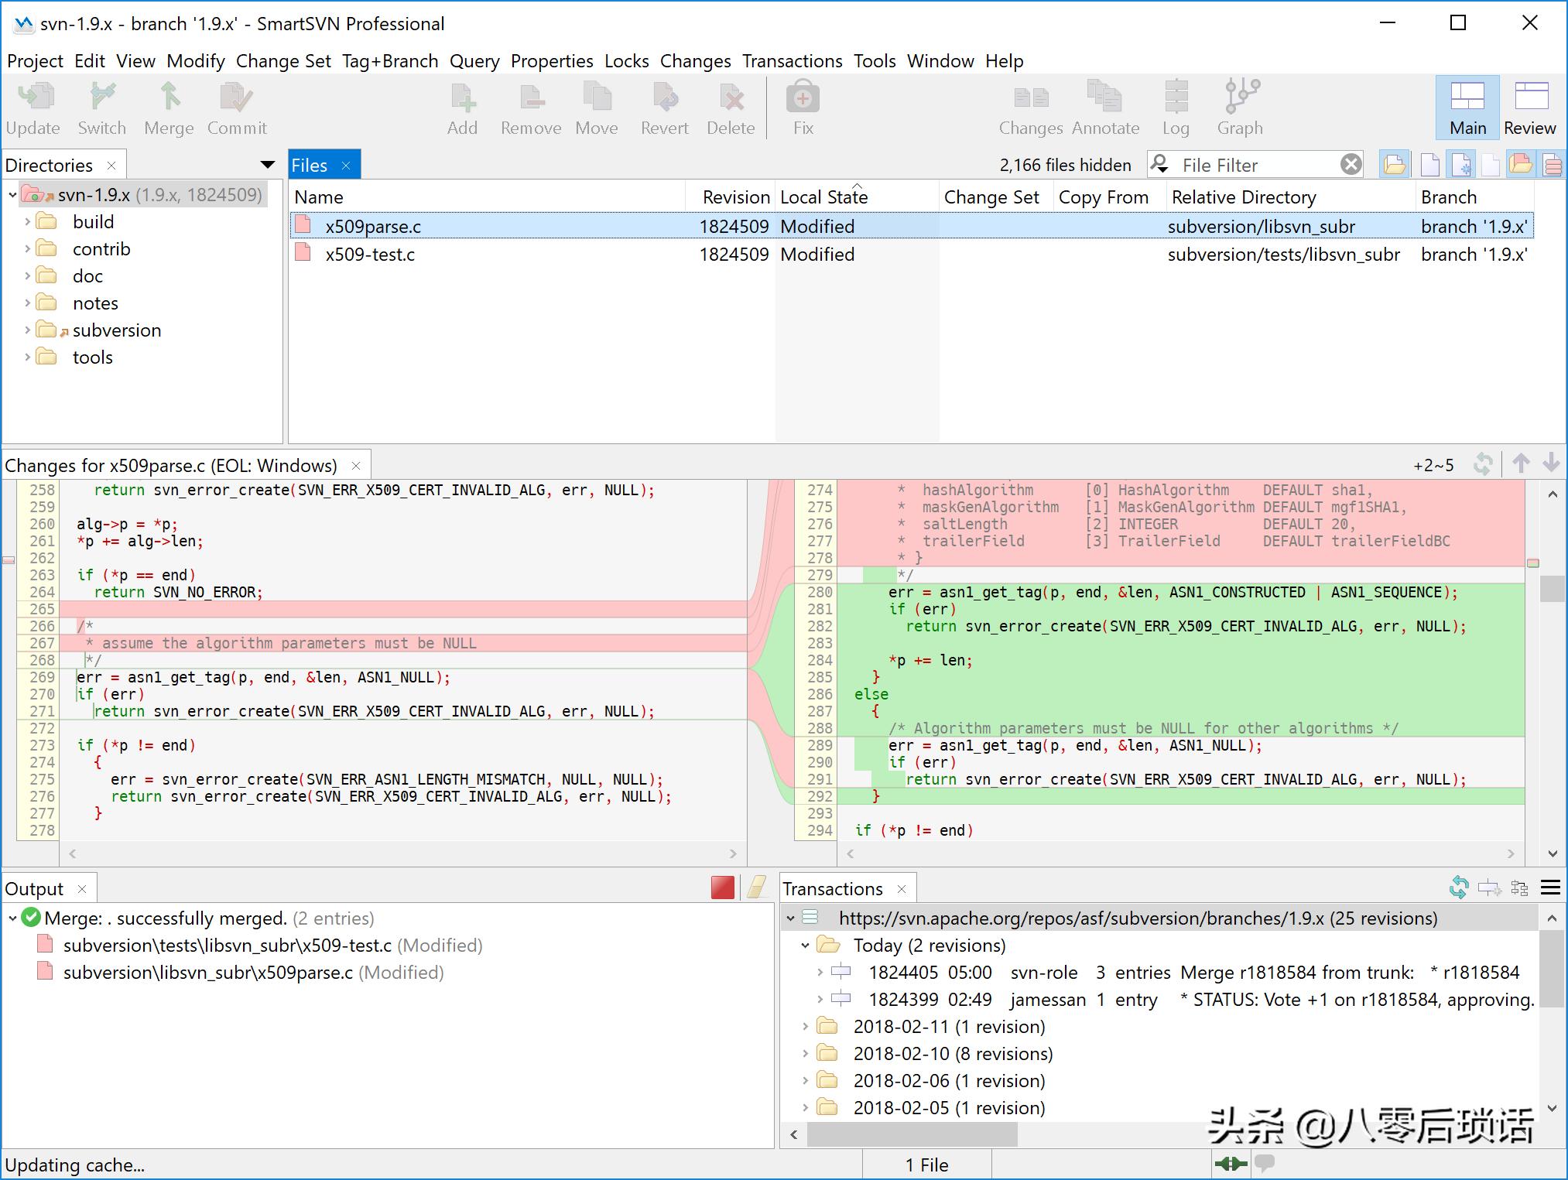The height and width of the screenshot is (1180, 1568).
Task: Expand the subversion directory
Action: pyautogui.click(x=27, y=330)
